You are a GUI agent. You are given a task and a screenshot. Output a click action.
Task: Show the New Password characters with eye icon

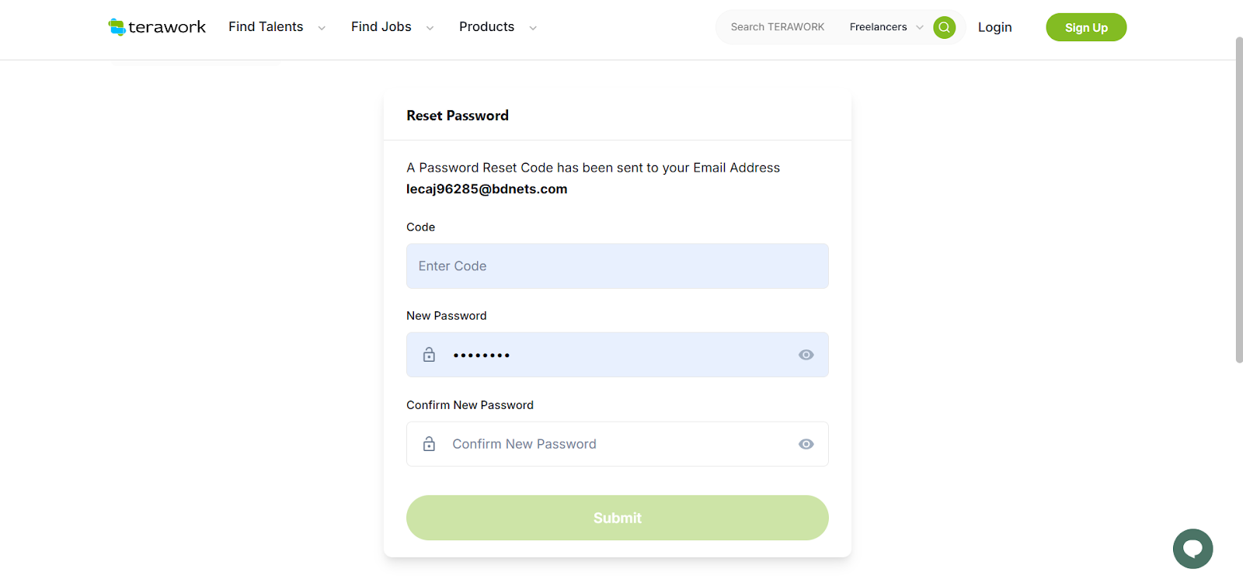click(x=806, y=355)
